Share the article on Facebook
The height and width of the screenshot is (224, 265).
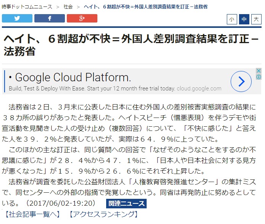coord(50,18)
